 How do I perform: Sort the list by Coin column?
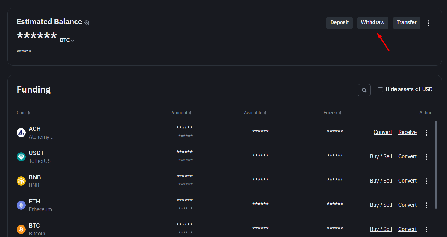coord(23,113)
